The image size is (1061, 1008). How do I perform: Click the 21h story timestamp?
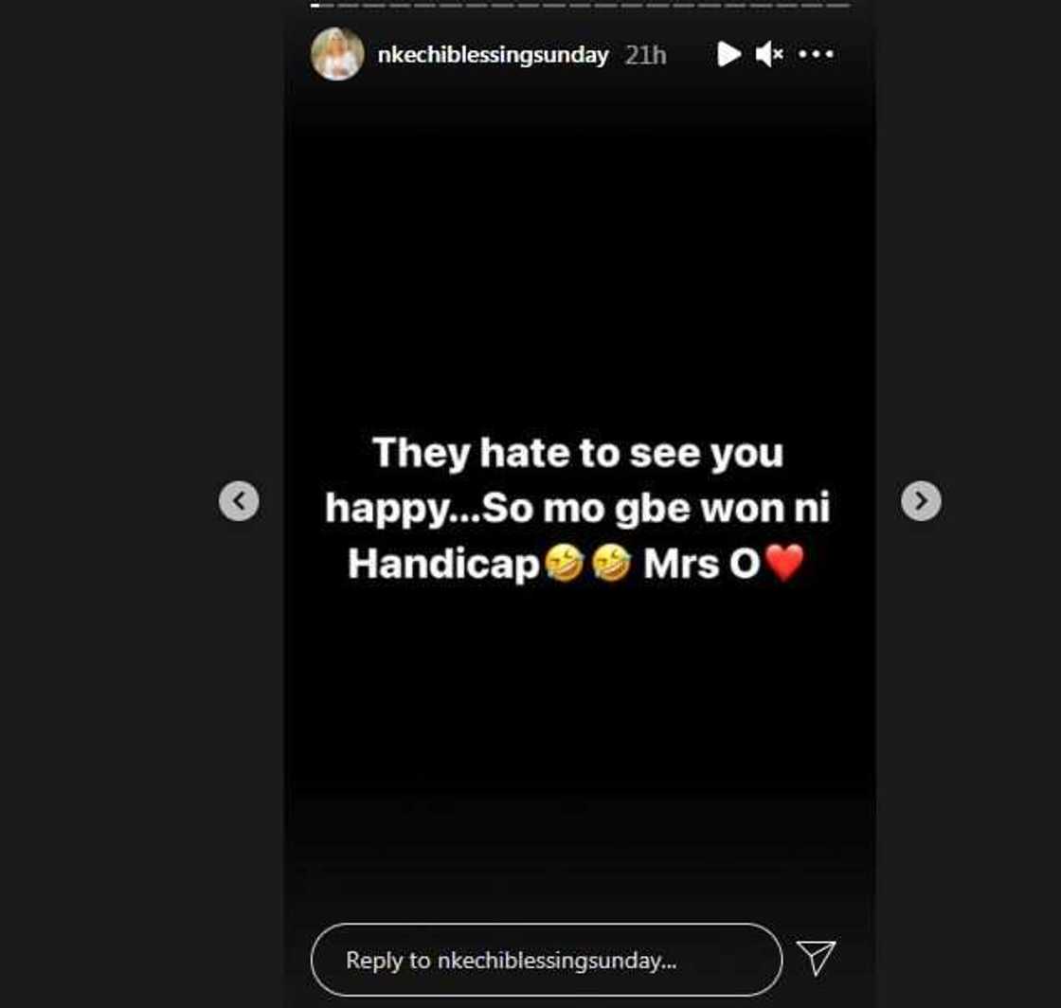[645, 56]
